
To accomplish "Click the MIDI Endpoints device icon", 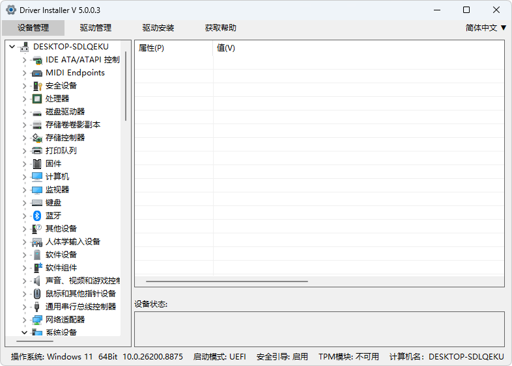I will [x=37, y=73].
